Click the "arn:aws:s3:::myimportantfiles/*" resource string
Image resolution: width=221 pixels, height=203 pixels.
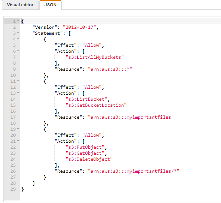coord(133,171)
